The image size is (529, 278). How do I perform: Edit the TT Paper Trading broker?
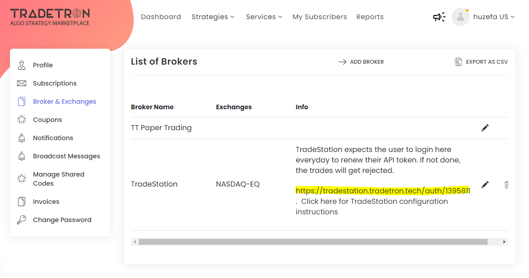[485, 128]
